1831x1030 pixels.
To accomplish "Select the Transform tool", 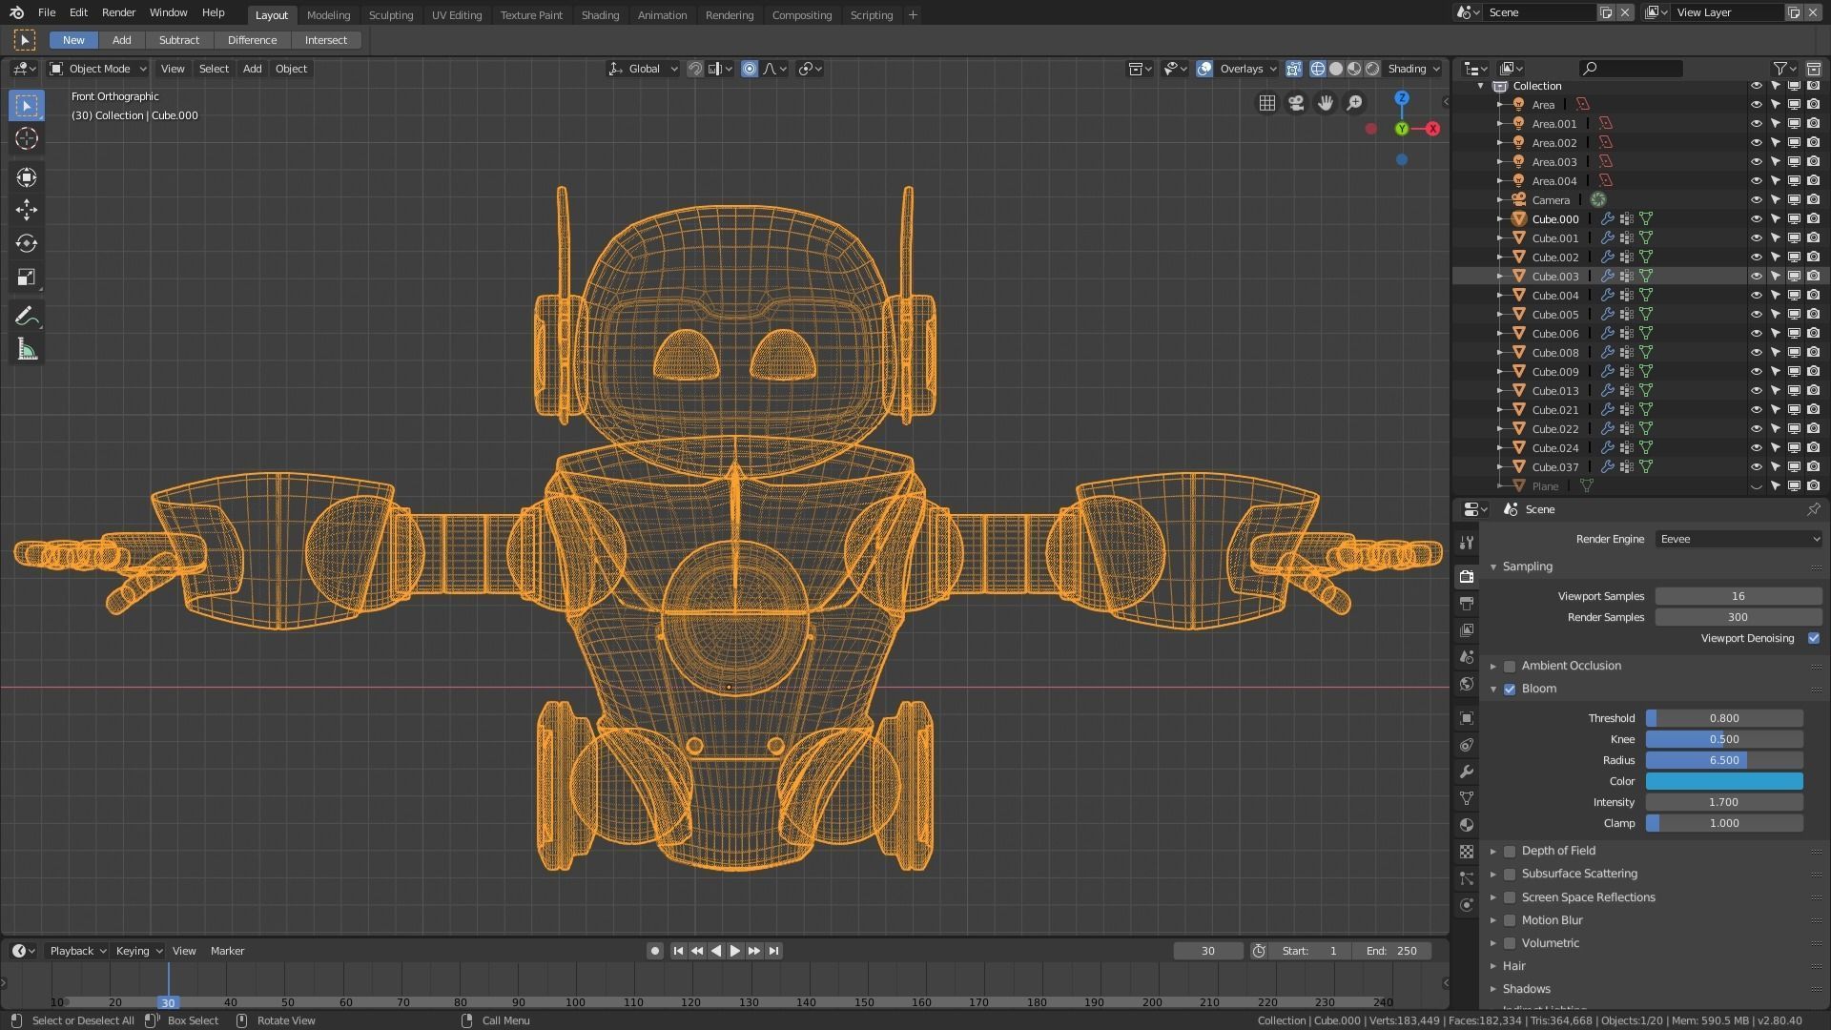I will (27, 177).
